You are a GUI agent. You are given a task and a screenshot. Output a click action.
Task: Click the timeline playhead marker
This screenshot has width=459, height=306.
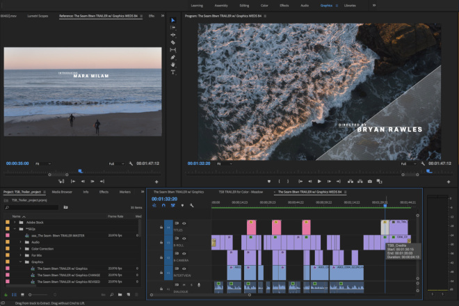click(x=385, y=206)
